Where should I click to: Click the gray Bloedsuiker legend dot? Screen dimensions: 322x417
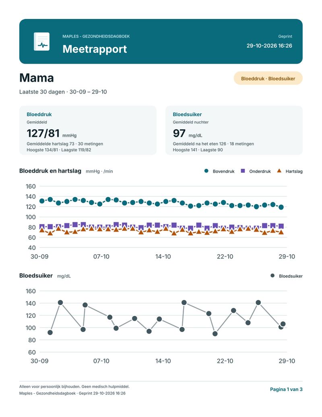[272, 276]
